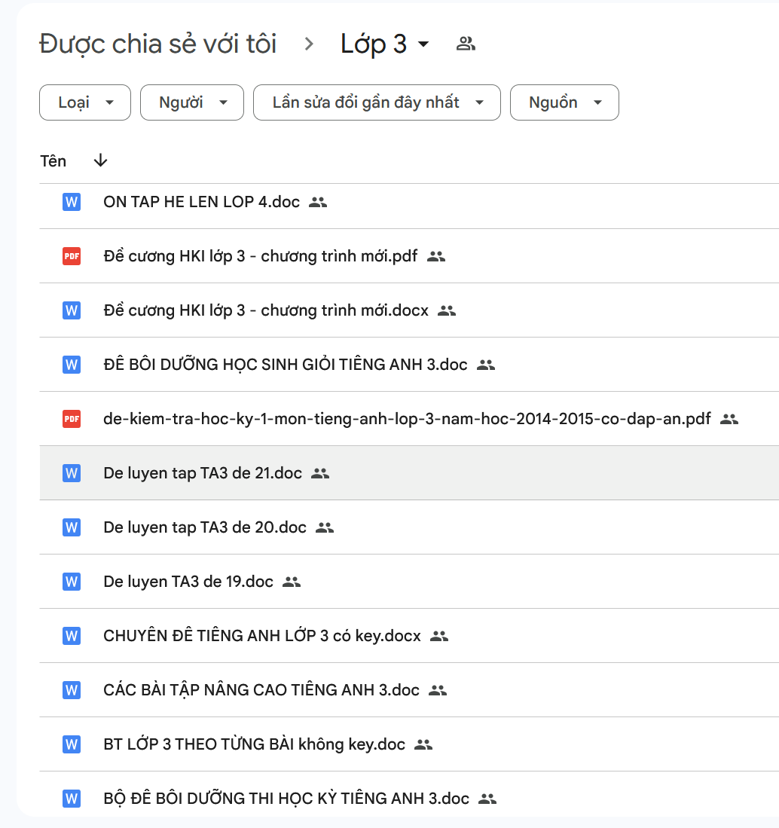Open the Nguồn filter dropdown
779x828 pixels.
(x=564, y=102)
